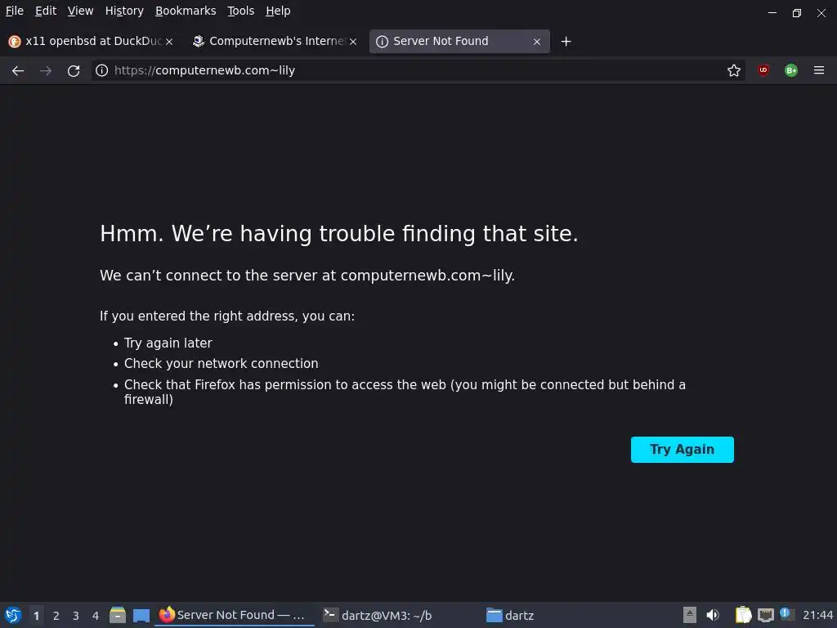Click the 'Try again later' bullet text
Screen dimensions: 837x628
click(168, 343)
